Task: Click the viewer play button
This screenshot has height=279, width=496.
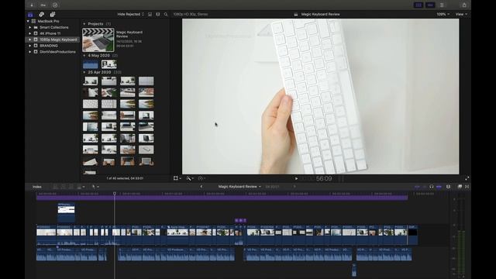Action: tap(296, 178)
